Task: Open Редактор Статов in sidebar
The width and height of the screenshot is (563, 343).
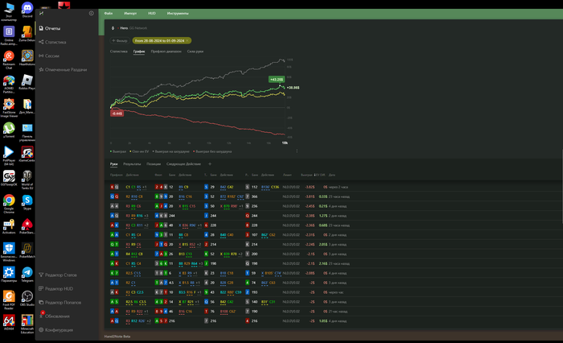Action: click(x=58, y=275)
